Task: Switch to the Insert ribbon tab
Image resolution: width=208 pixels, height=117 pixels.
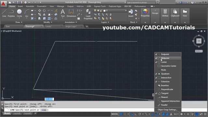Action: [x=20, y=6]
